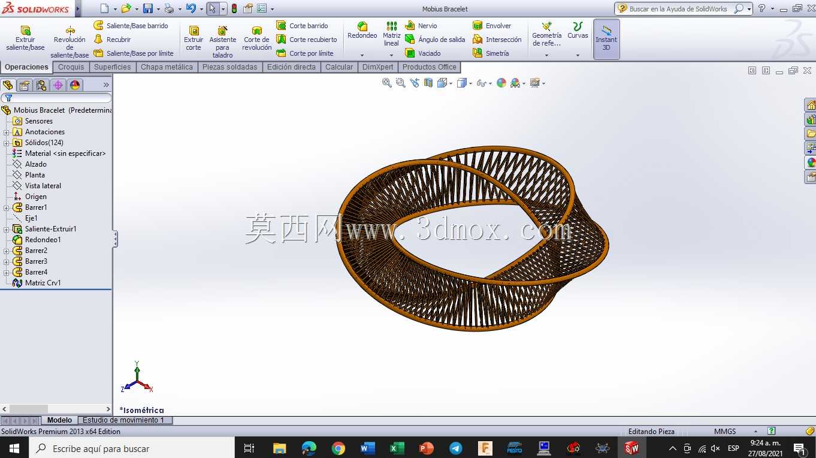Viewport: 816px width, 458px height.
Task: Toggle the Select arrow tool
Action: [x=212, y=8]
